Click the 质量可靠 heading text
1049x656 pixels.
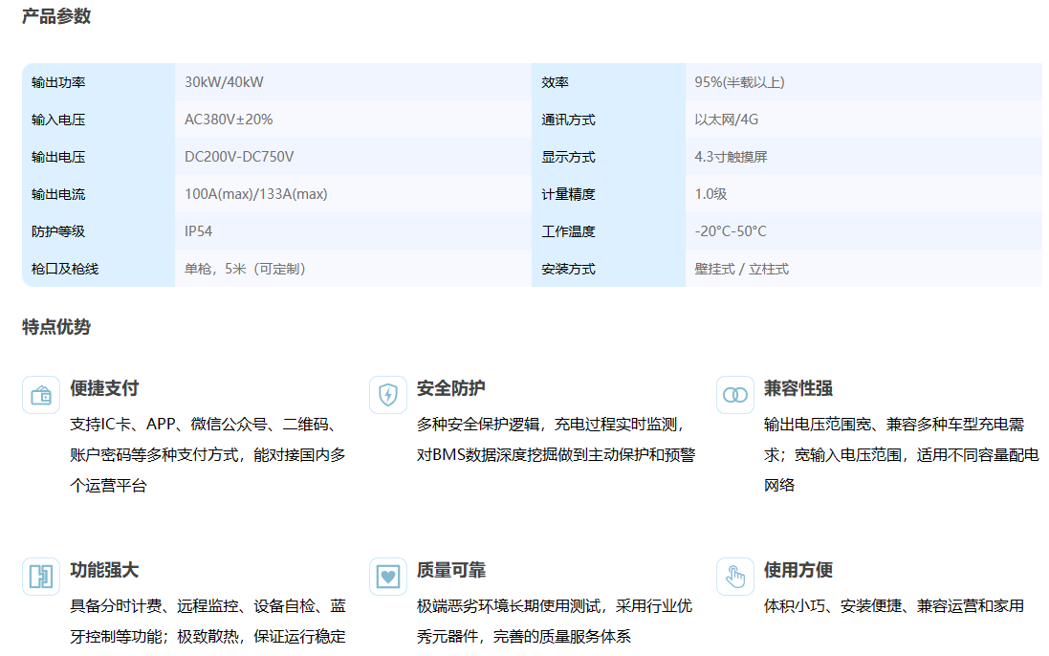(451, 570)
